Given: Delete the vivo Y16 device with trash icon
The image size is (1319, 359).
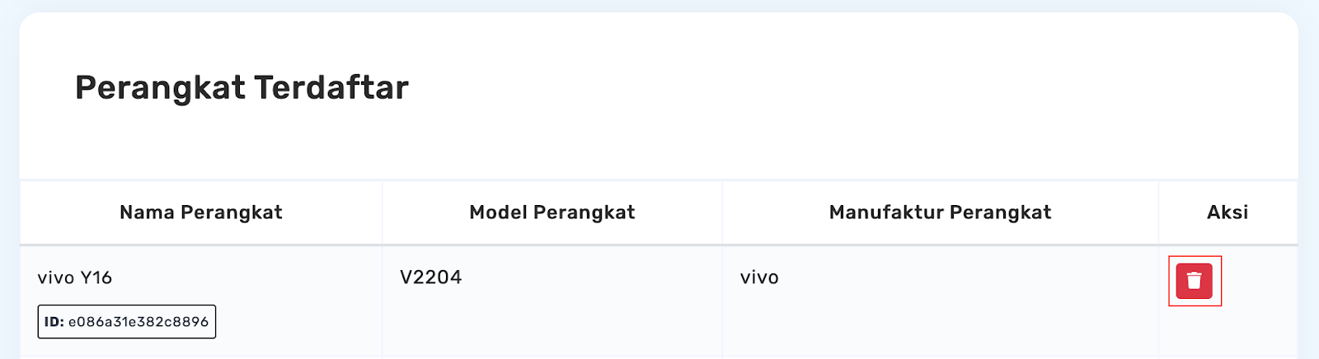Looking at the screenshot, I should (1194, 281).
